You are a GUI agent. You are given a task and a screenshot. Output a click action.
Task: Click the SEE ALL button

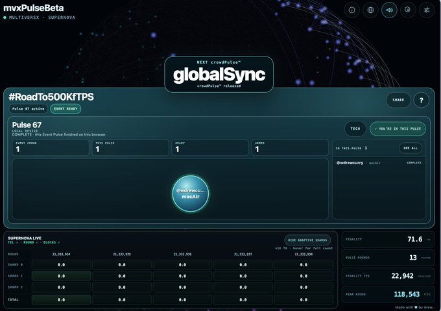[411, 148]
